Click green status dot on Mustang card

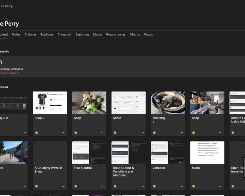154,133
